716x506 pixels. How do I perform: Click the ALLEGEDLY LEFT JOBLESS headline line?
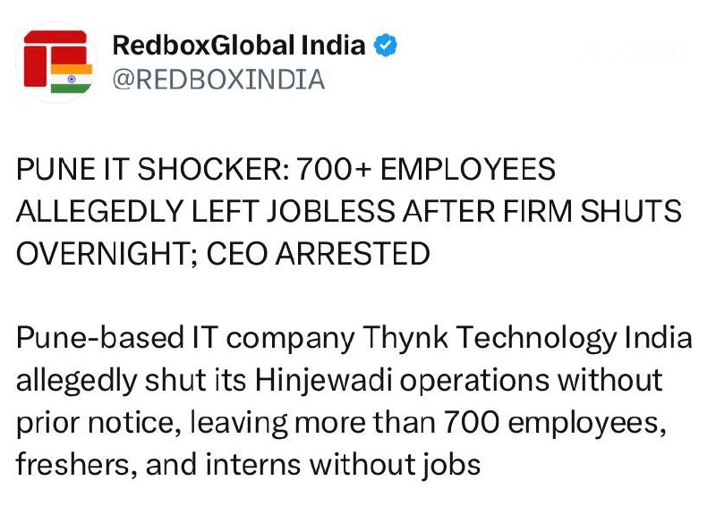tap(206, 211)
